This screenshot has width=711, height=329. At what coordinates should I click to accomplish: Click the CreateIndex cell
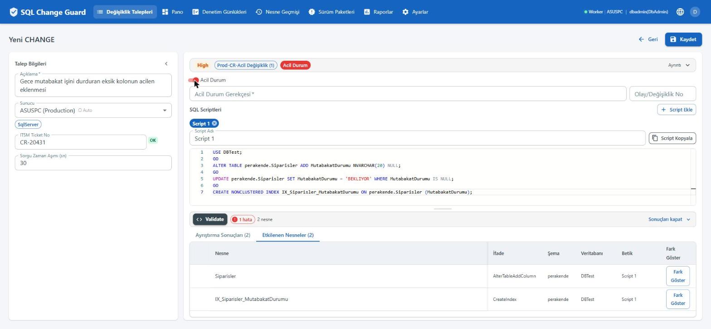[x=505, y=299]
